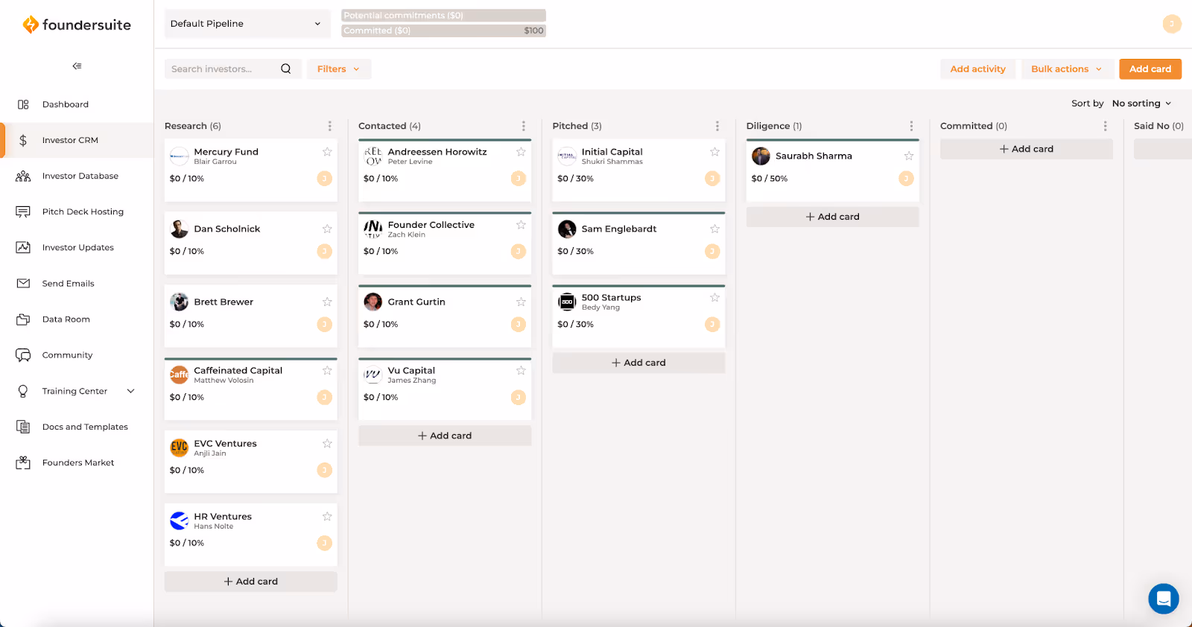The width and height of the screenshot is (1192, 627).
Task: Click the Initial Capital logo
Action: (x=567, y=156)
